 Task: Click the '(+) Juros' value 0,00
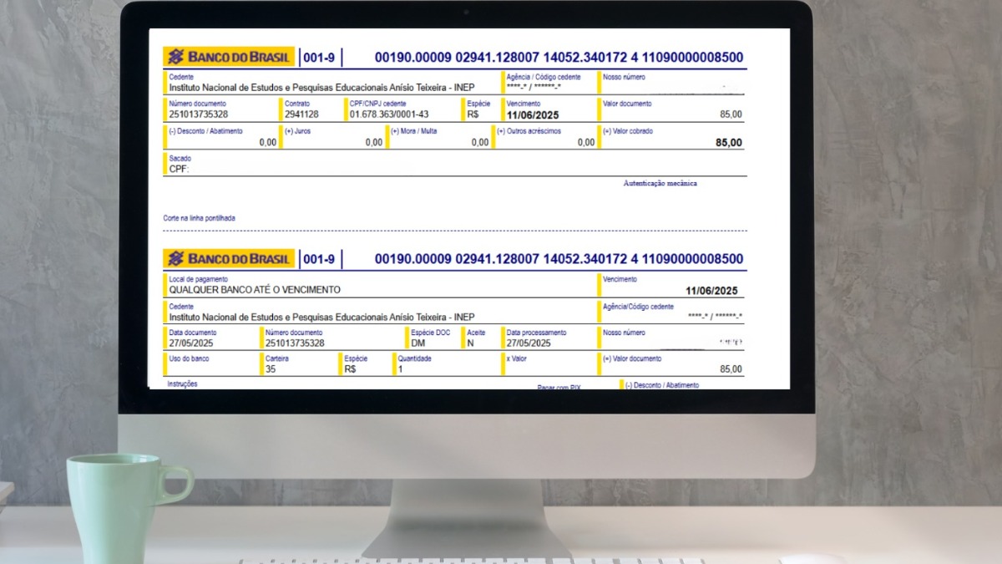[x=373, y=142]
